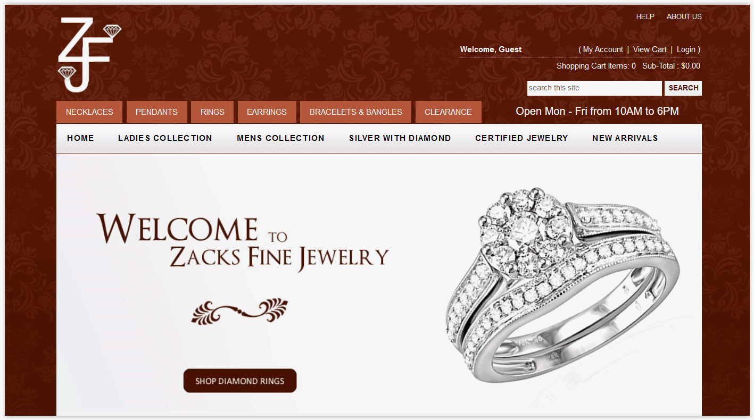Click the ZFJ diamond logo
Viewport: 754px width, 420px height.
pyautogui.click(x=89, y=55)
